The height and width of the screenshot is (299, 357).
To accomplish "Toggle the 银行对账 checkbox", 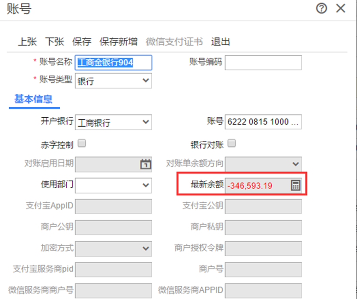I will 231,143.
